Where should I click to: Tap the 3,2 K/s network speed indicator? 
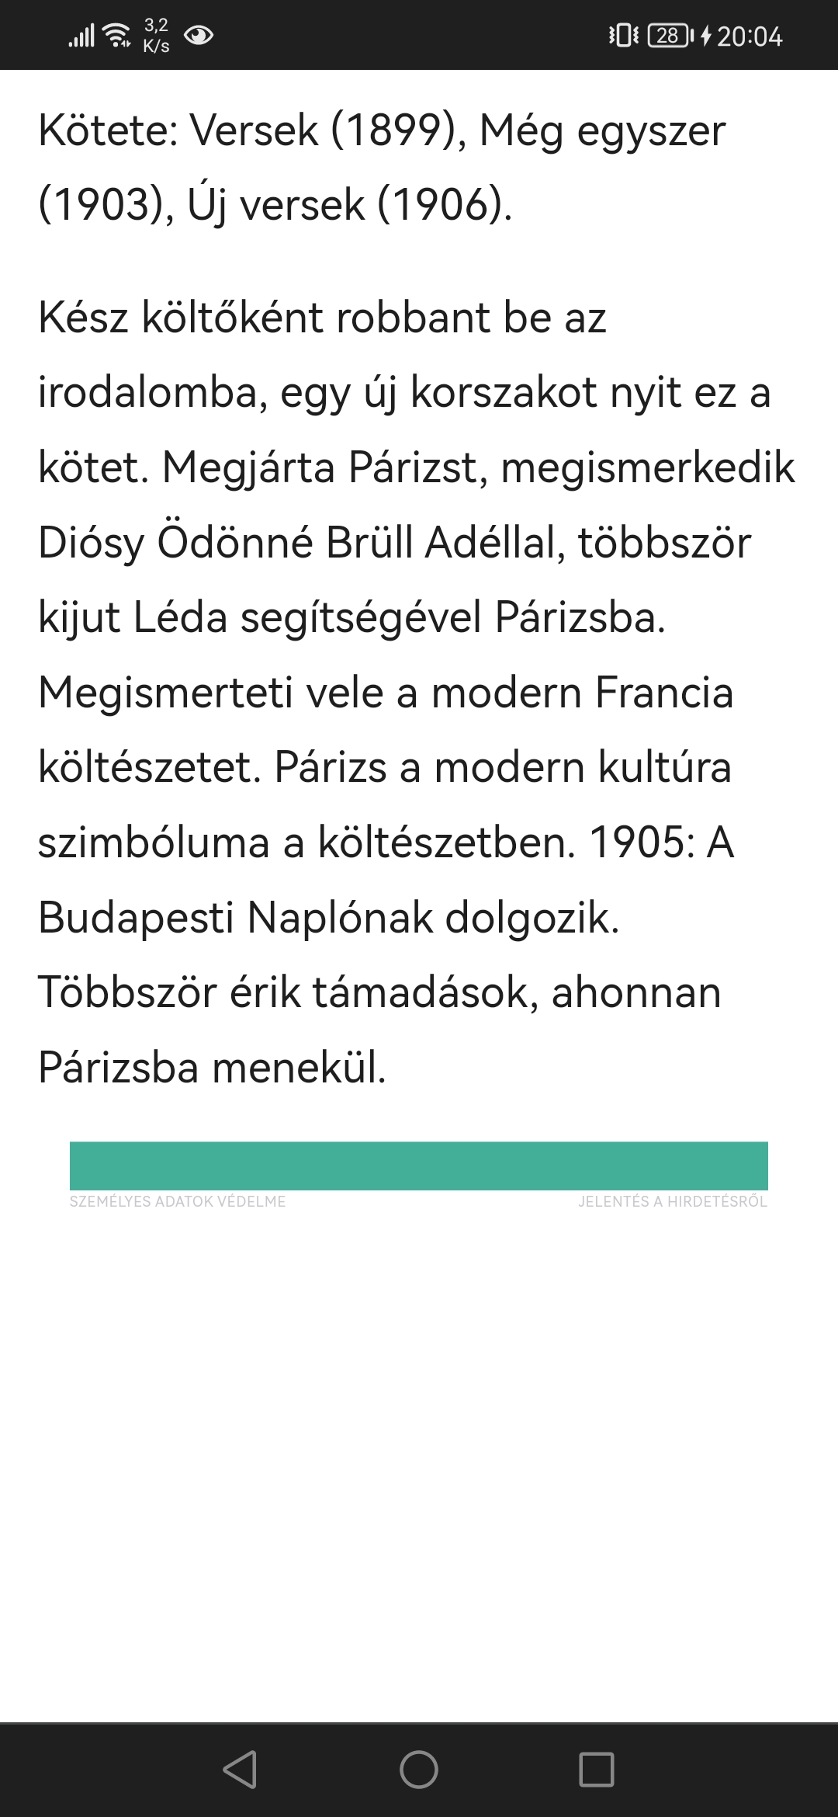(156, 36)
